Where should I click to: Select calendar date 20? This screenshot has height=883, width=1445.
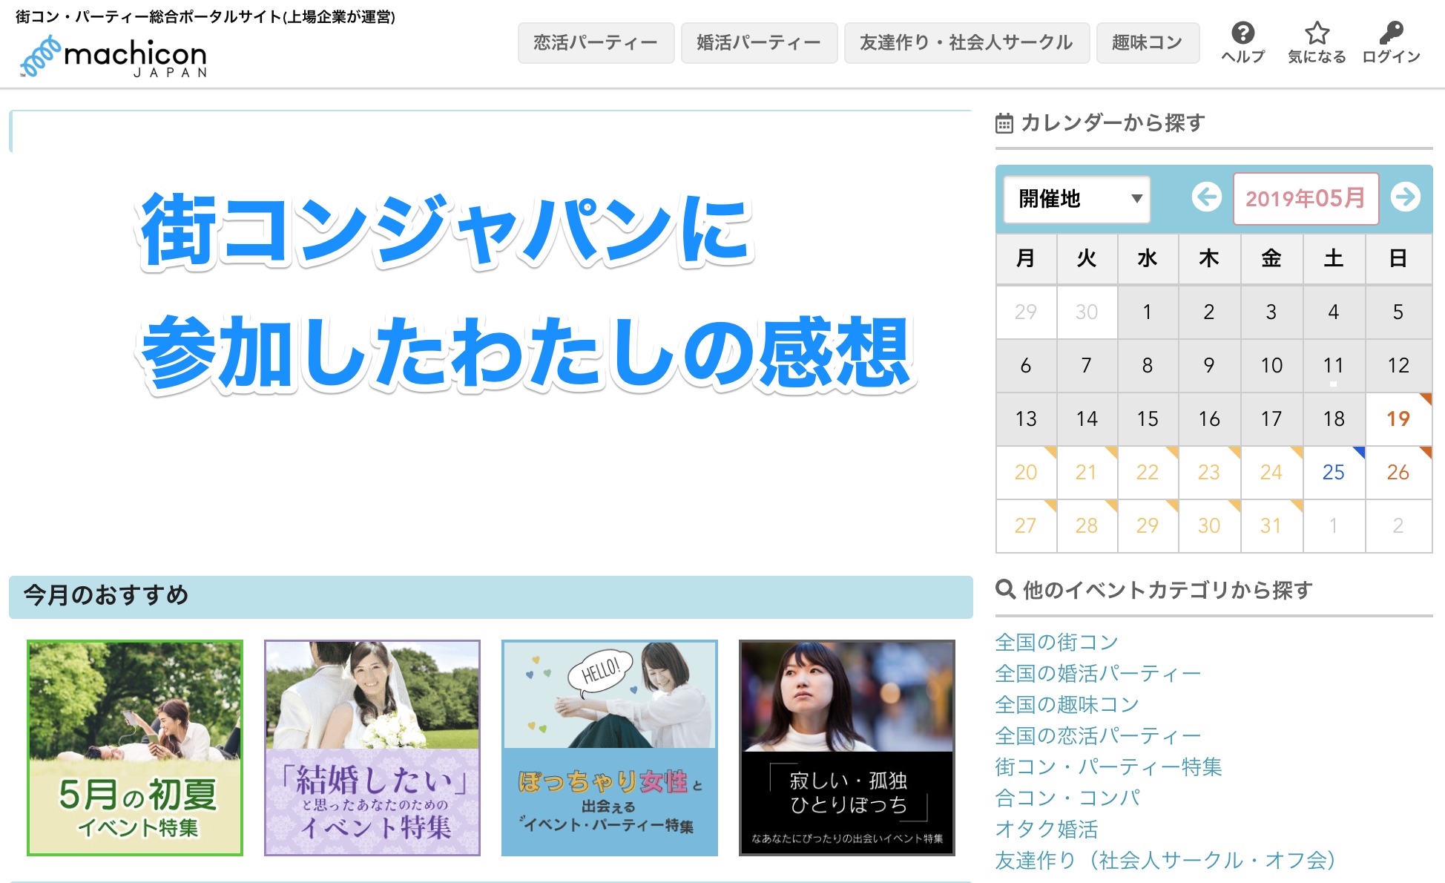1026,473
